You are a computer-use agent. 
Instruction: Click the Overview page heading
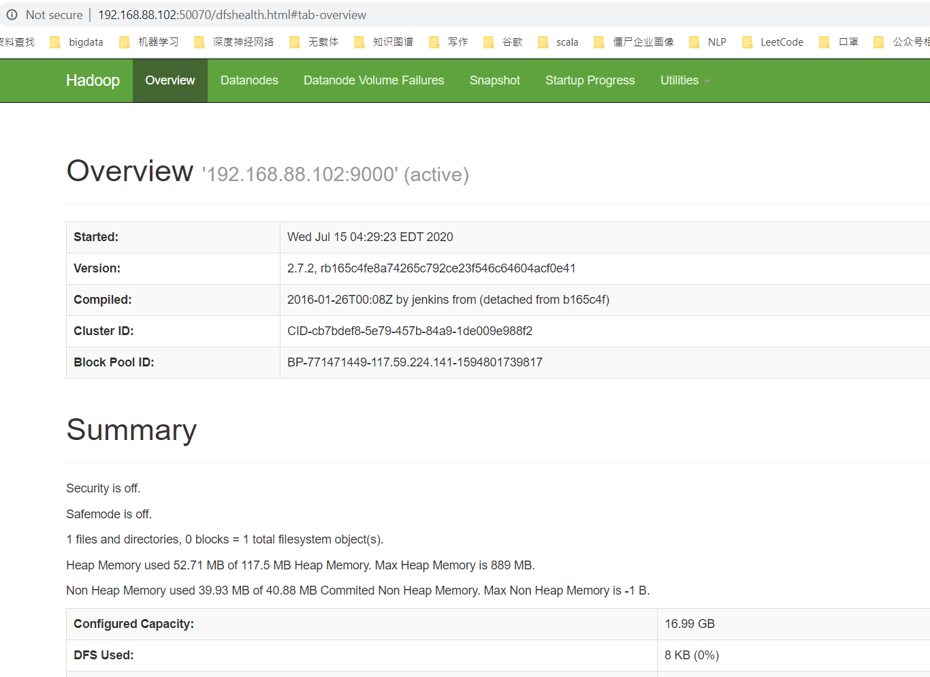tap(130, 171)
